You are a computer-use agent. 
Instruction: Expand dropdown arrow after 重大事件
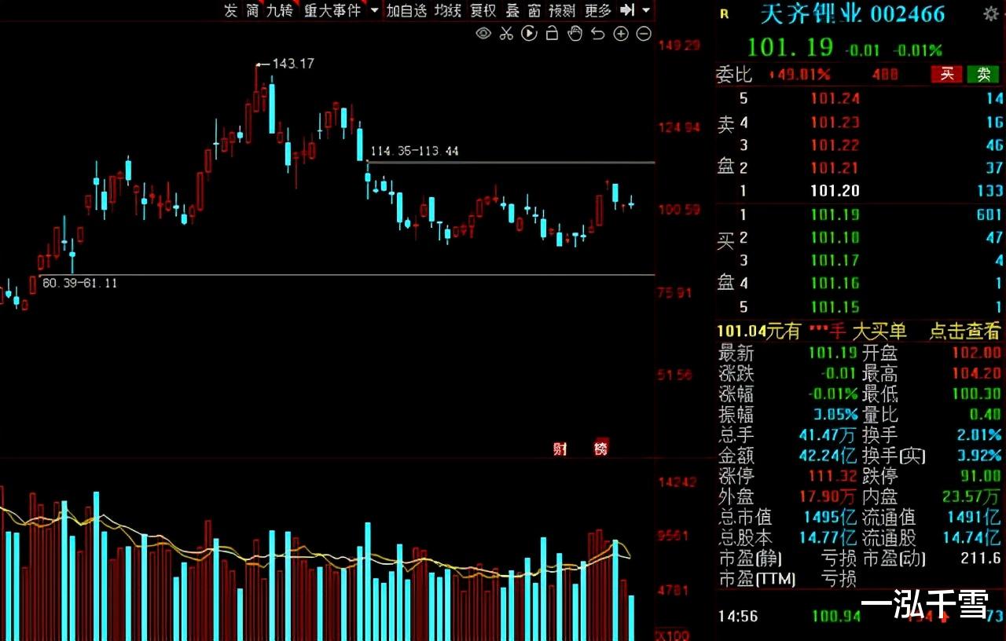point(373,10)
